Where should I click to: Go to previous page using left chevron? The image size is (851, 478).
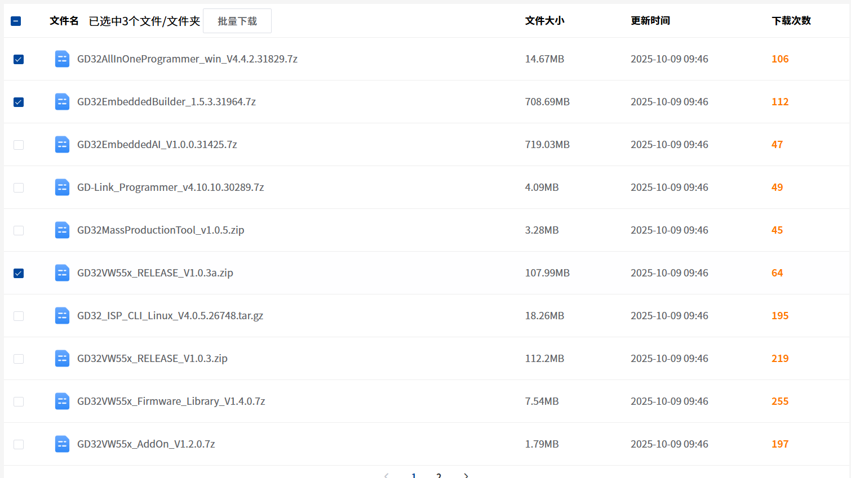tap(386, 475)
